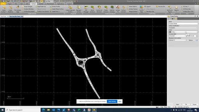Open the Earthwork Report tool
This screenshot has height=112, width=199.
[x=170, y=9]
